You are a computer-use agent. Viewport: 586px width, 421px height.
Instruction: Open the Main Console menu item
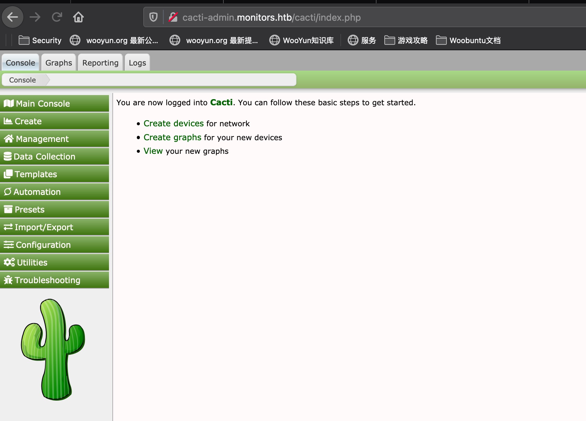tap(54, 104)
